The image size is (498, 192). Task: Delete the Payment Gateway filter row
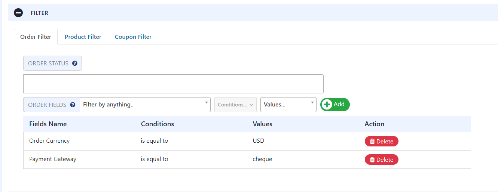tap(381, 160)
